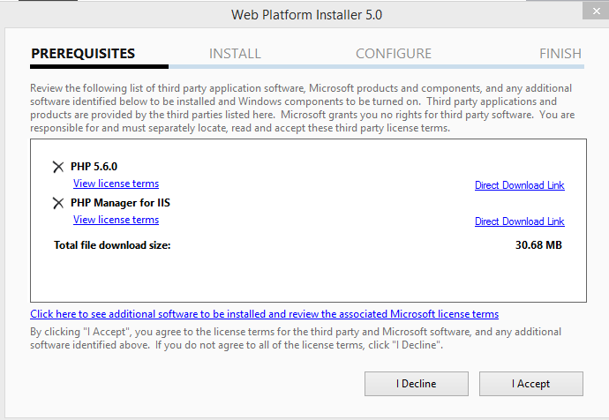Viewport: 609px width, 420px height.
Task: Remove PHP 5.6.0 using its X icon
Action: tap(58, 167)
